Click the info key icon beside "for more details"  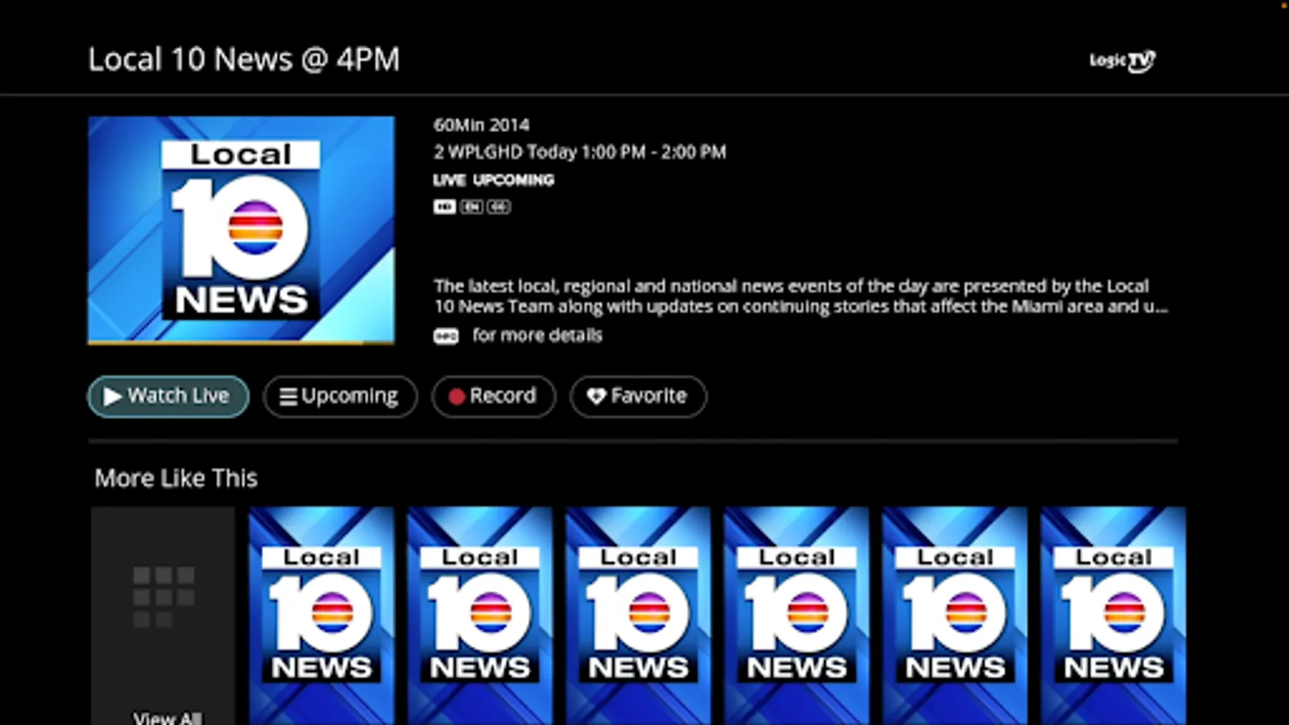446,336
